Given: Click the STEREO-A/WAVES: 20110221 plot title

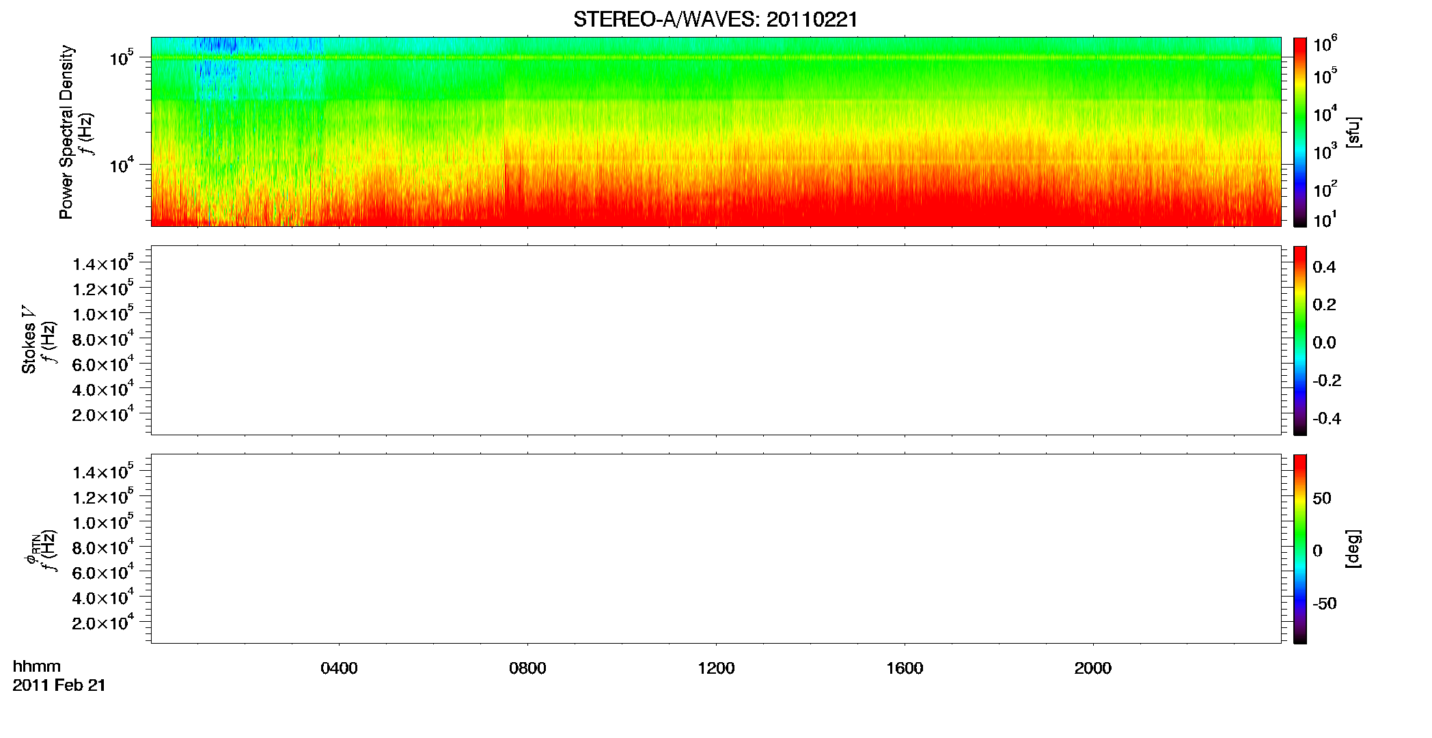Looking at the screenshot, I should 715,20.
